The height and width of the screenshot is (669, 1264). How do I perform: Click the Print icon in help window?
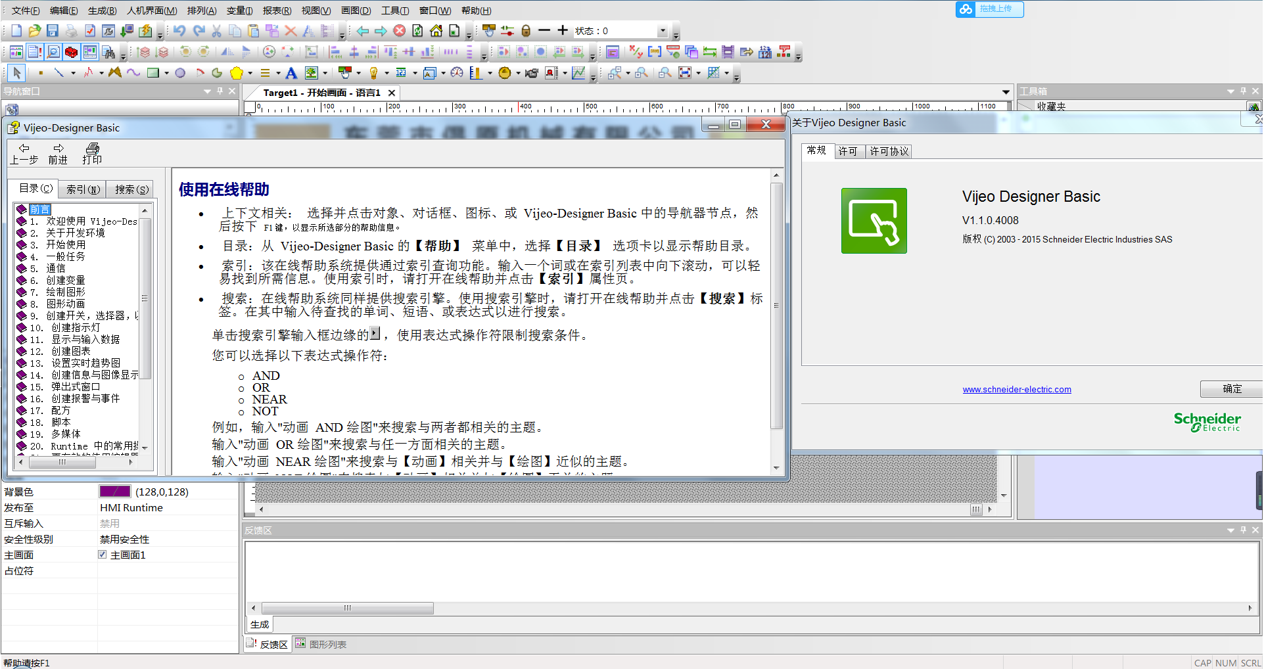click(92, 153)
